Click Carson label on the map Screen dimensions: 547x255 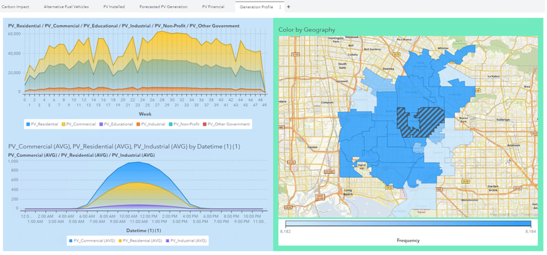tap(313, 147)
